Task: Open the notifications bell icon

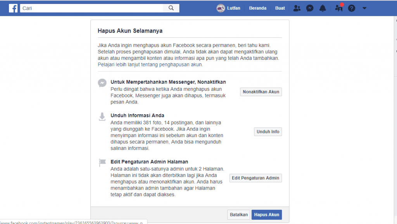Action: 323,8
